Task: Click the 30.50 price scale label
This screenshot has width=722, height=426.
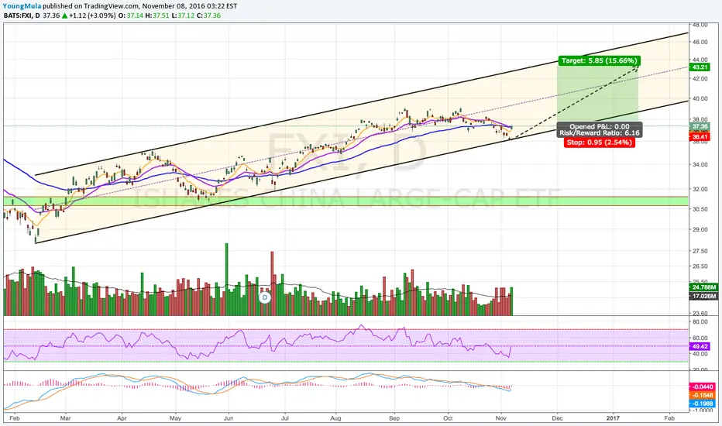Action: (x=700, y=209)
